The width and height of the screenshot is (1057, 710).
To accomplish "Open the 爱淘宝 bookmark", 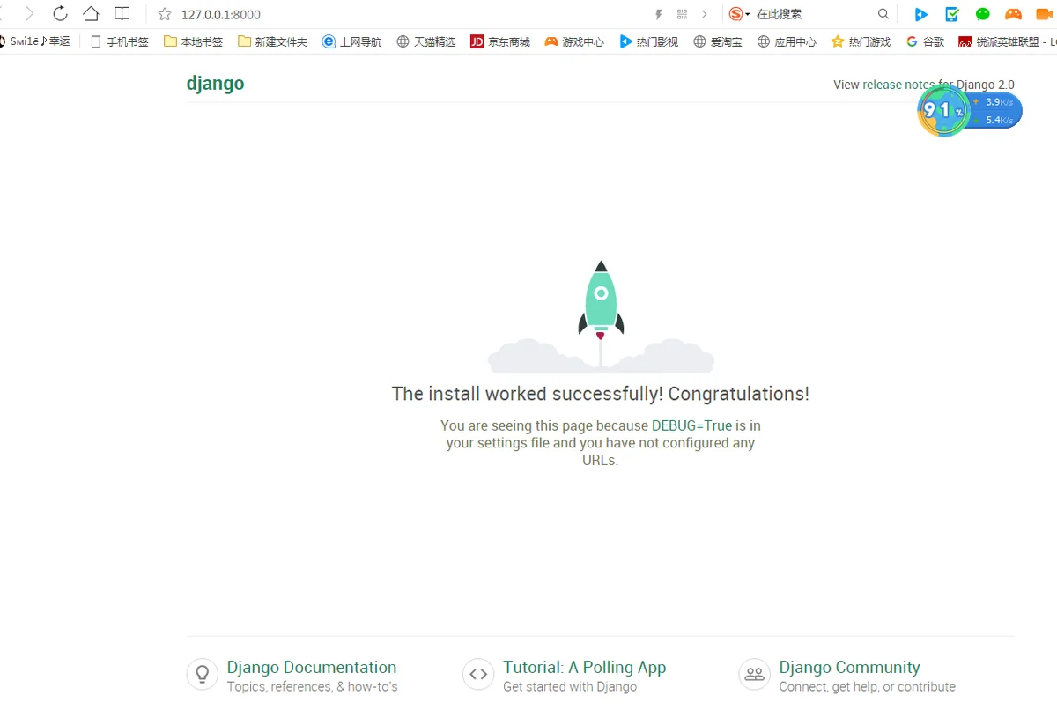I will pos(718,41).
